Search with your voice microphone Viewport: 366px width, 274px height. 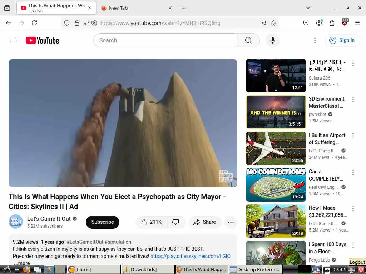point(272,40)
